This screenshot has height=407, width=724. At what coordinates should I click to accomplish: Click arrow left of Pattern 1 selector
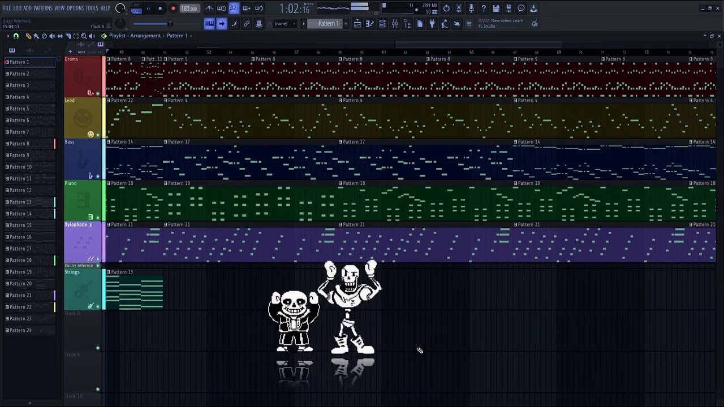tap(304, 24)
